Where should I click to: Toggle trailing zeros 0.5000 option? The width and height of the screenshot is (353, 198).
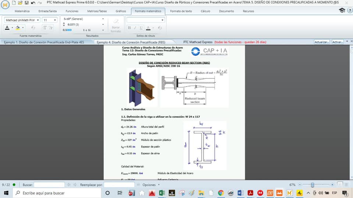67,30
